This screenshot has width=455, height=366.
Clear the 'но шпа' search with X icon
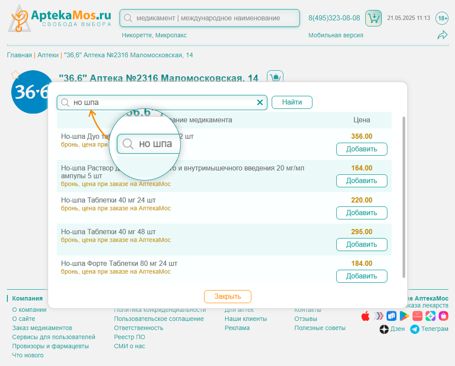(x=260, y=102)
